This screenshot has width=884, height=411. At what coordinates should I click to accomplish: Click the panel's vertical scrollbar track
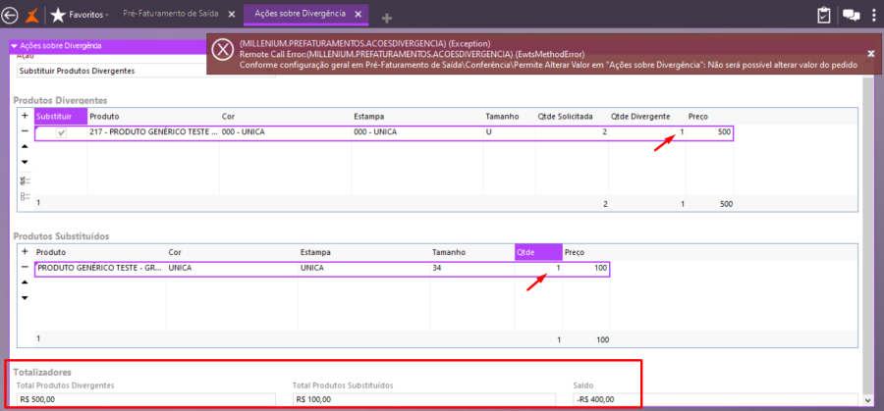(x=867, y=236)
